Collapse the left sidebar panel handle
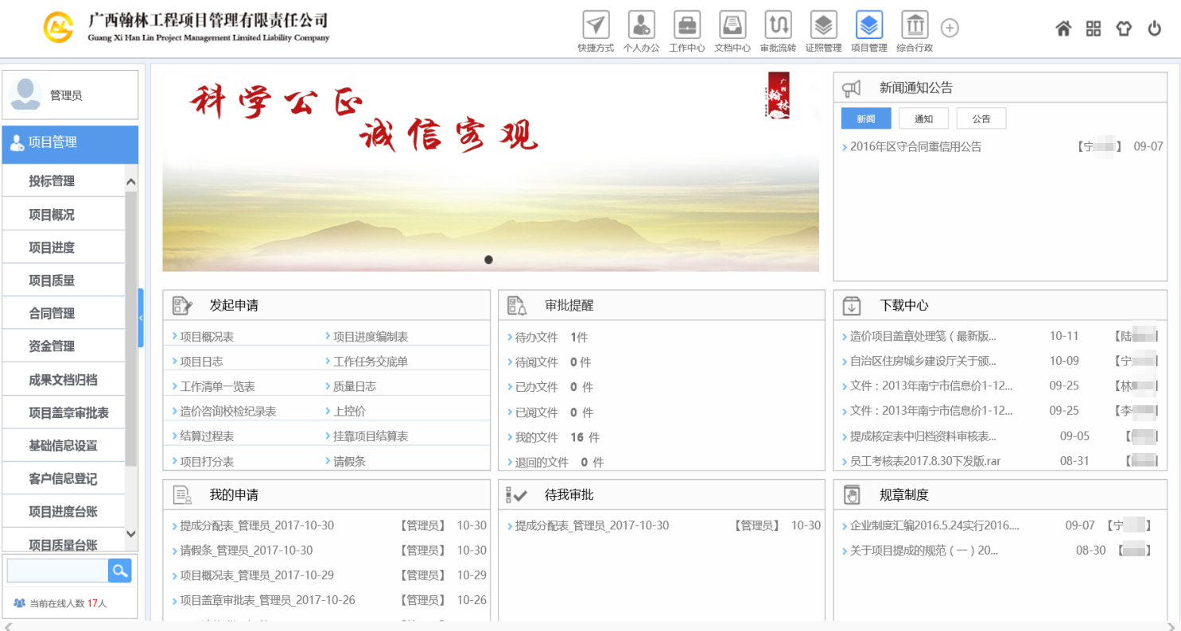 click(x=141, y=318)
